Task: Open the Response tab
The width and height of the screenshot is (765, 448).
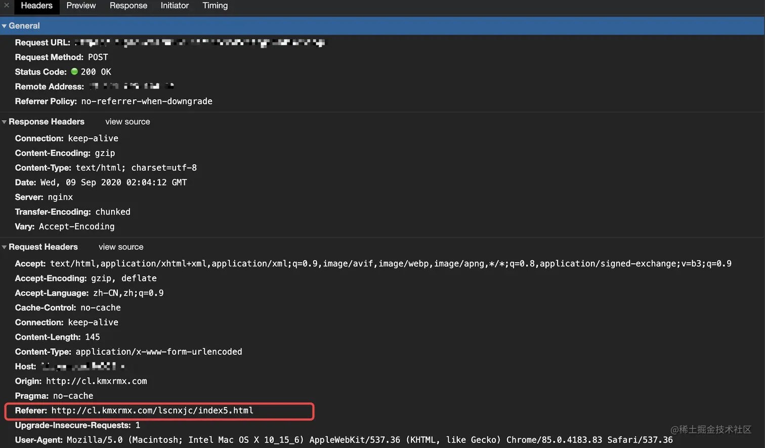Action: pyautogui.click(x=129, y=6)
